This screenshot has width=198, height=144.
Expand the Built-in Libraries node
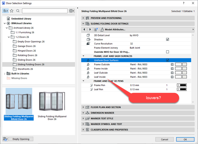click(x=5, y=74)
